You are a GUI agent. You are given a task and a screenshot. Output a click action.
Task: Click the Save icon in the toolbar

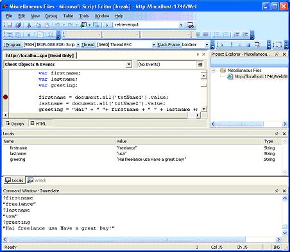10,25
